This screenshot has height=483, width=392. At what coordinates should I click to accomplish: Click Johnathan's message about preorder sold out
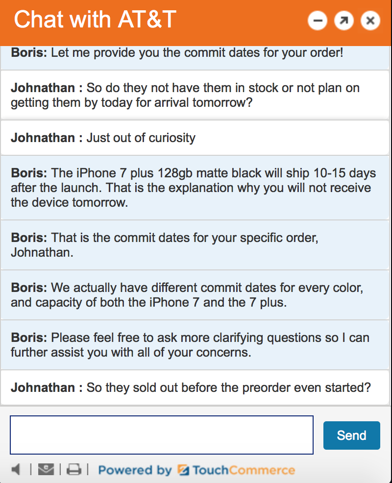(195, 387)
